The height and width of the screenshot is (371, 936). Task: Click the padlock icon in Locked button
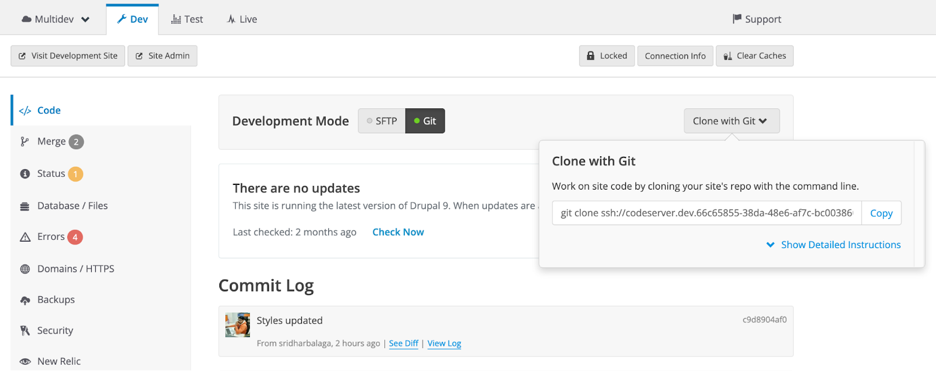[x=591, y=56]
